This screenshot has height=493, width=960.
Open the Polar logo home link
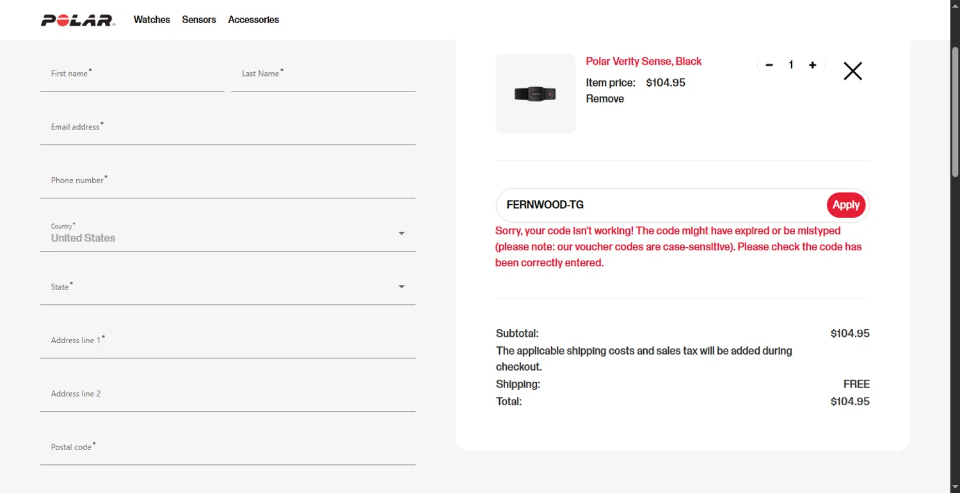pos(78,20)
